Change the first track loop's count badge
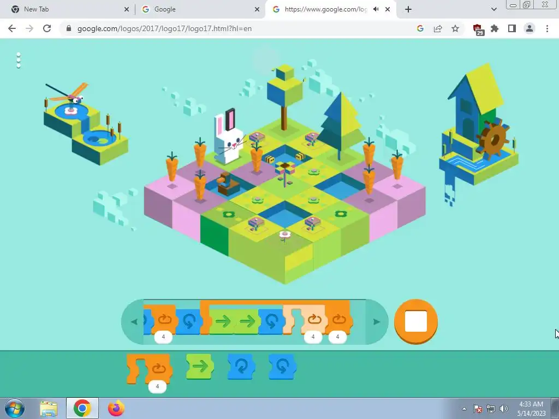559x419 pixels. click(x=163, y=337)
